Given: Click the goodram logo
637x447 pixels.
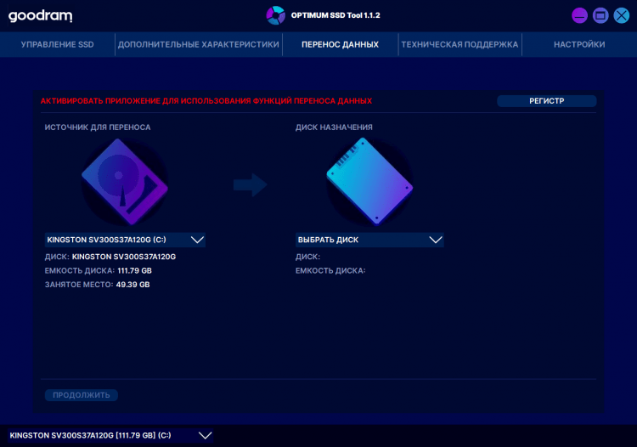Looking at the screenshot, I should 40,16.
